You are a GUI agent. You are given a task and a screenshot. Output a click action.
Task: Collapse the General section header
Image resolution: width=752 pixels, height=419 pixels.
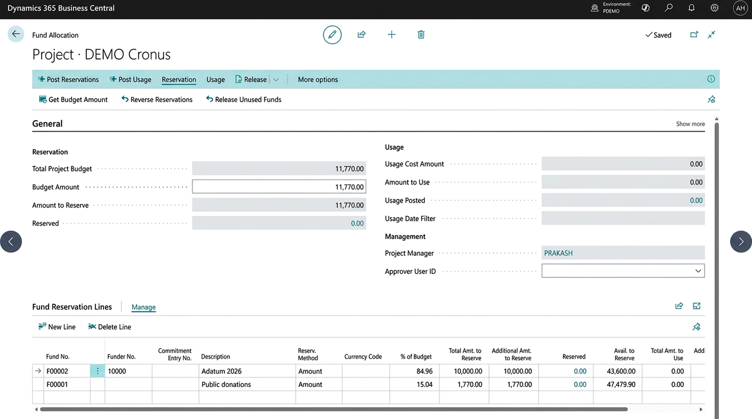[x=47, y=124]
